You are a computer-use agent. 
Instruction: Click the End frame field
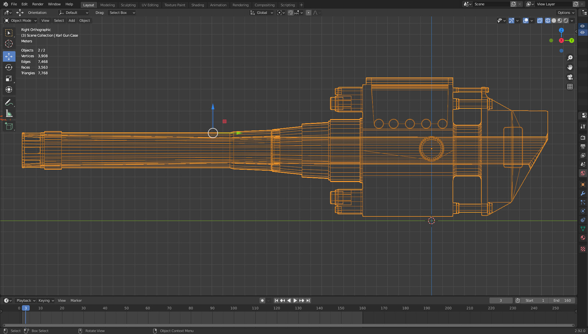[x=562, y=300]
